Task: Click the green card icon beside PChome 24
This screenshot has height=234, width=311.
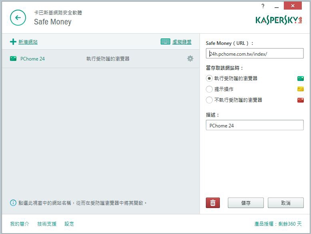Action: (13, 58)
